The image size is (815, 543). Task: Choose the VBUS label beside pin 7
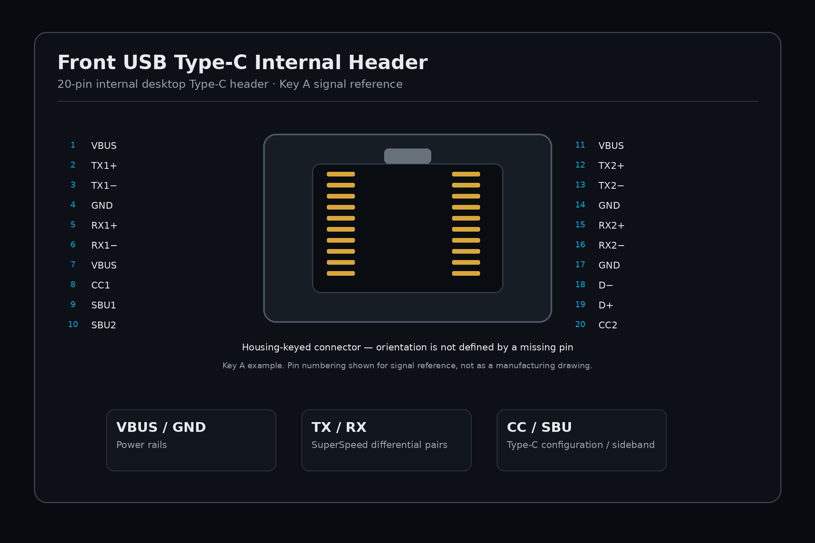[104, 265]
